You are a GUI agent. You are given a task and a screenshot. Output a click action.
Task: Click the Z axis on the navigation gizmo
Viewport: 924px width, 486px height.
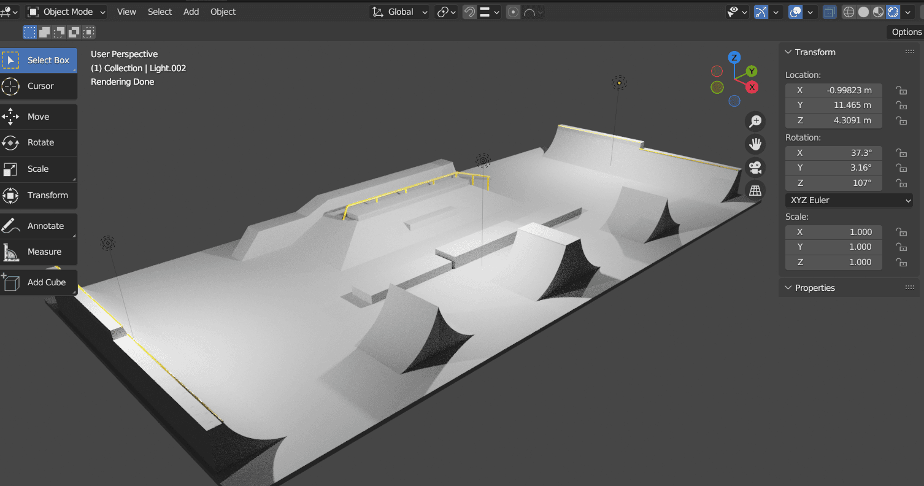coord(734,56)
